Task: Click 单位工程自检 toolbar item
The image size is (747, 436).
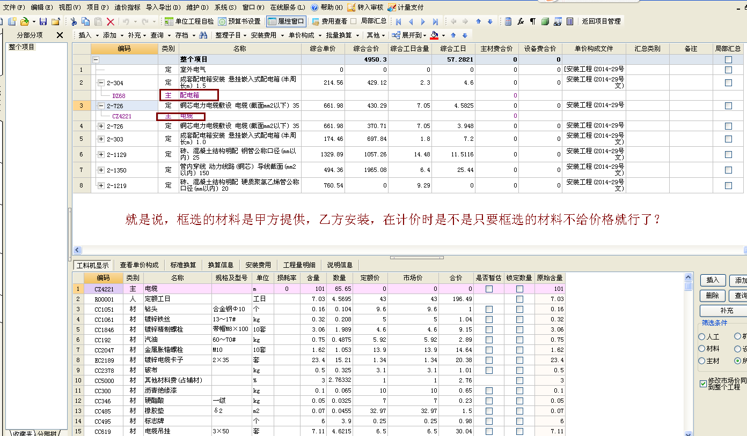Action: [189, 21]
